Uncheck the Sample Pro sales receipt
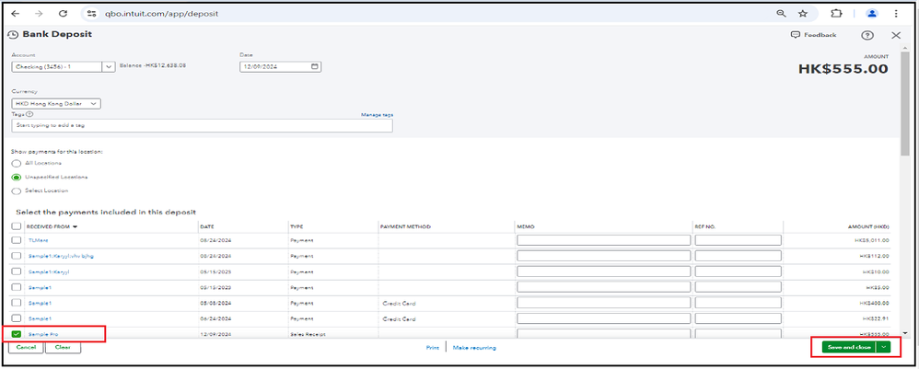This screenshot has height=369, width=919. tap(17, 334)
